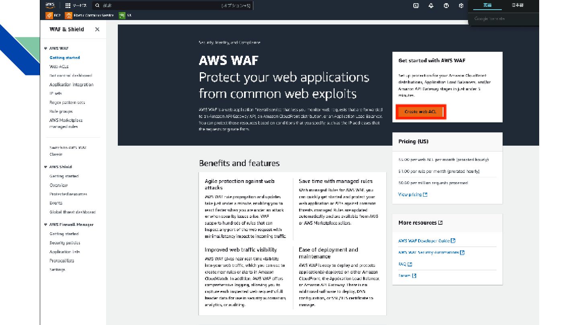The height and width of the screenshot is (325, 579).
Task: Open the Forum link
Action: (x=404, y=276)
